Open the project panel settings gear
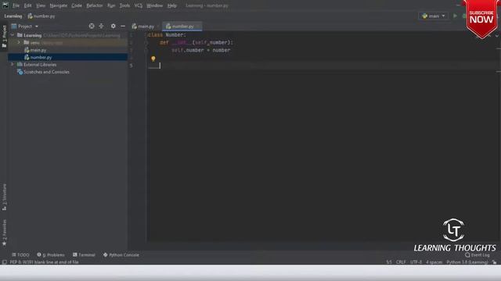 coord(113,26)
